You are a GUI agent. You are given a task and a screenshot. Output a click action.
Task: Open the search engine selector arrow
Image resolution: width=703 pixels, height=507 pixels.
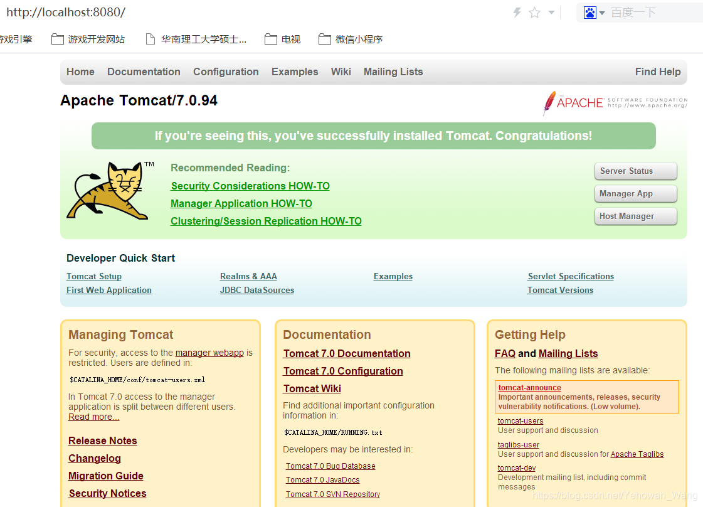point(602,13)
